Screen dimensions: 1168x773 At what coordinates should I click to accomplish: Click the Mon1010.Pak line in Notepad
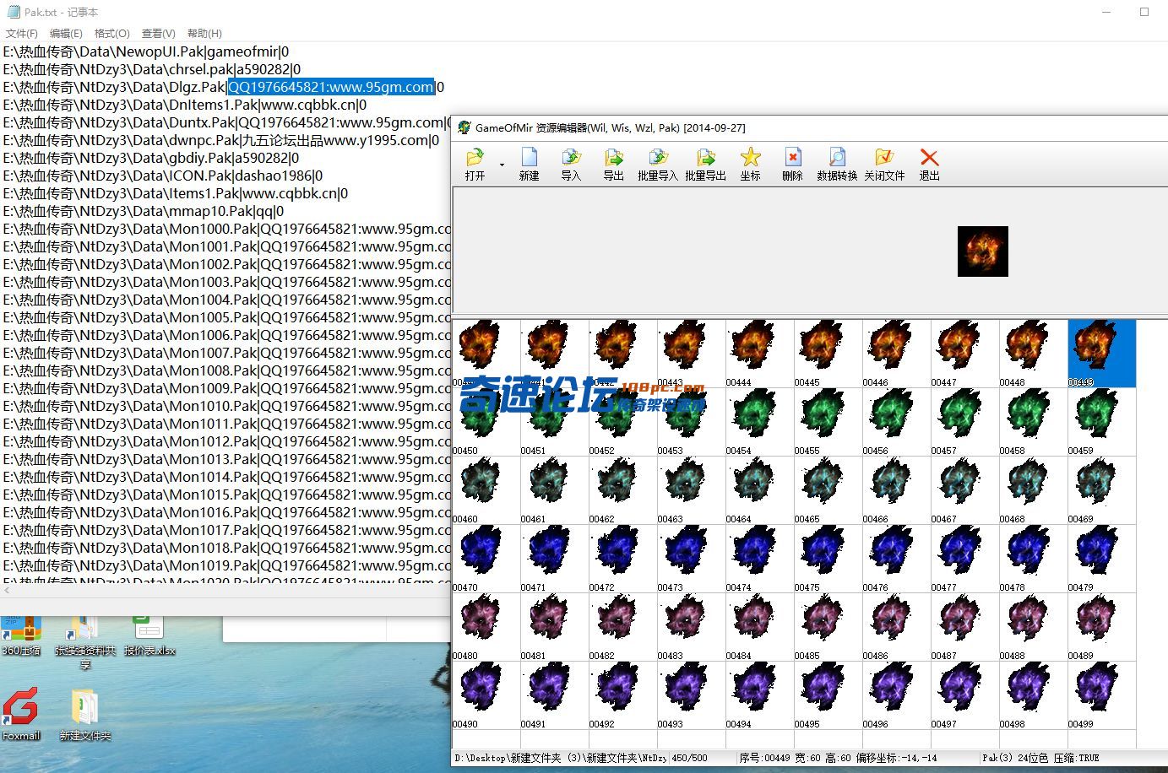(x=226, y=406)
